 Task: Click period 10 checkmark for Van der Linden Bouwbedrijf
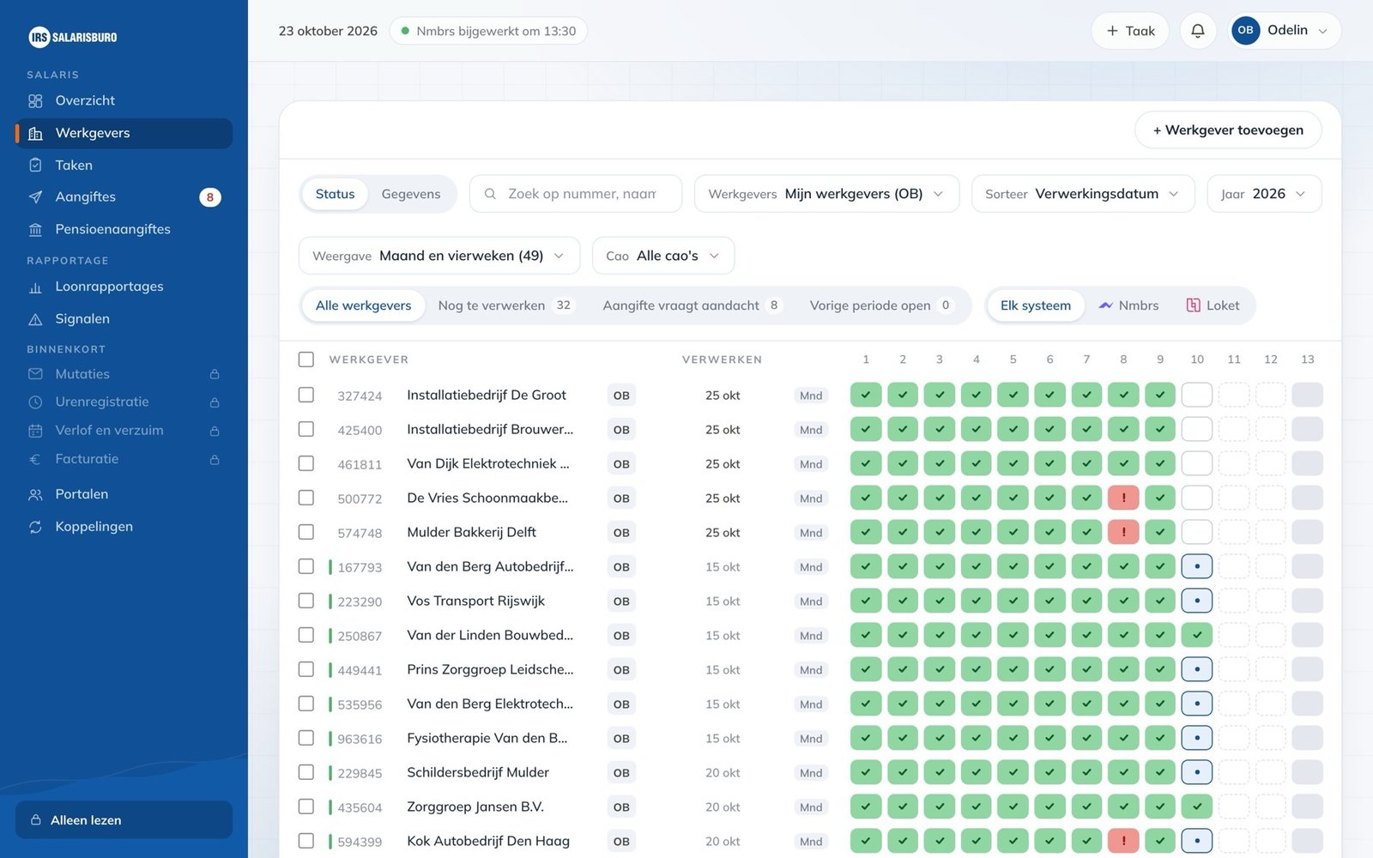pos(1197,635)
